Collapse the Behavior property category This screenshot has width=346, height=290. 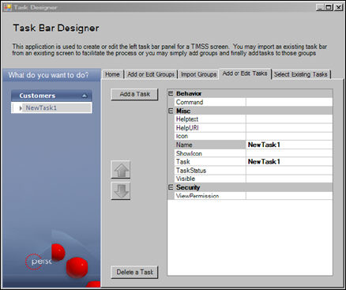[171, 93]
